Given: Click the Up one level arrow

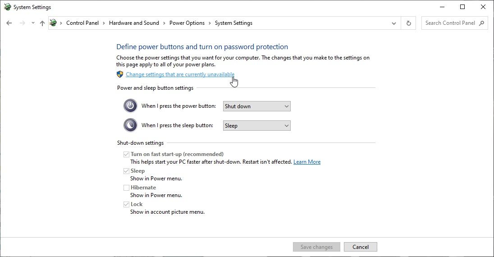Looking at the screenshot, I should [x=42, y=23].
